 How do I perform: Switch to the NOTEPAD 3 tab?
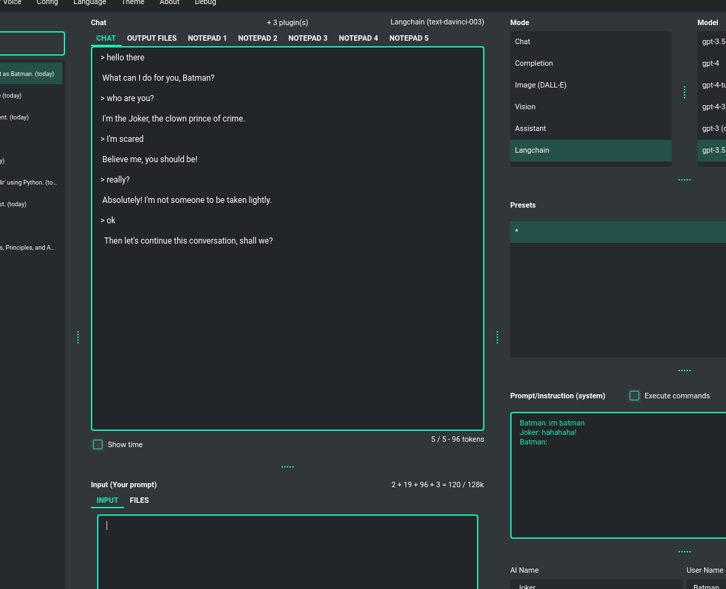point(308,38)
